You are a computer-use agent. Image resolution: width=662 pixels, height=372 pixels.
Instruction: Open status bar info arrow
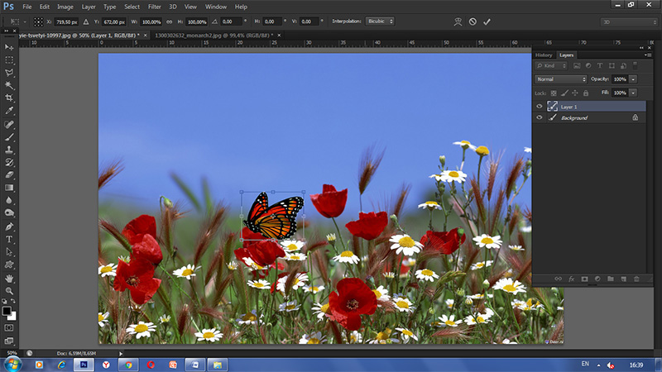coord(121,354)
